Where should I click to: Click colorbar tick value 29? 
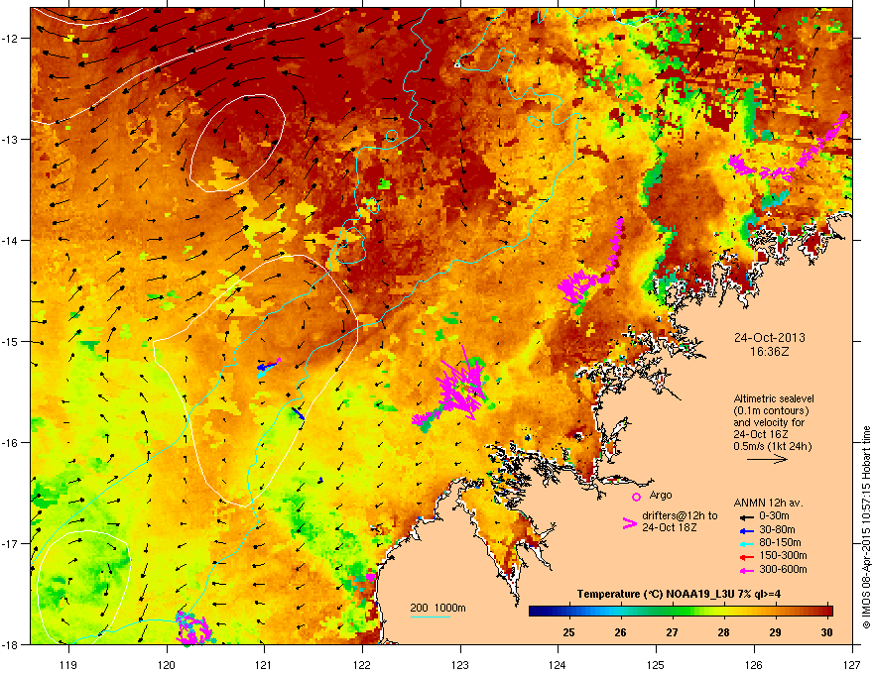775,632
